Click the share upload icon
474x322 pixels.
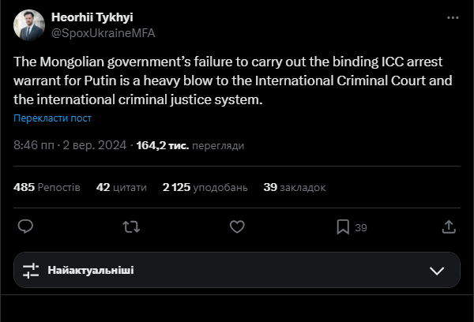pyautogui.click(x=448, y=227)
